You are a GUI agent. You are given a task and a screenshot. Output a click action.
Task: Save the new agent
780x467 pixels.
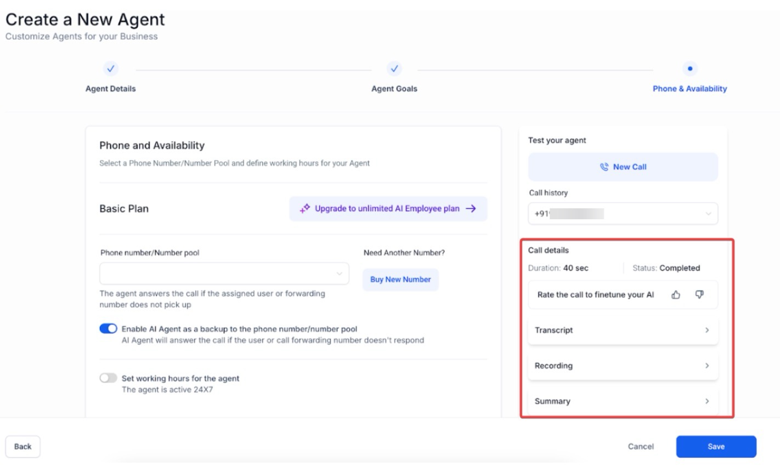pyautogui.click(x=716, y=446)
